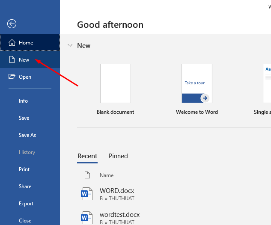Open the Export option
This screenshot has width=271, height=225.
tap(30, 203)
